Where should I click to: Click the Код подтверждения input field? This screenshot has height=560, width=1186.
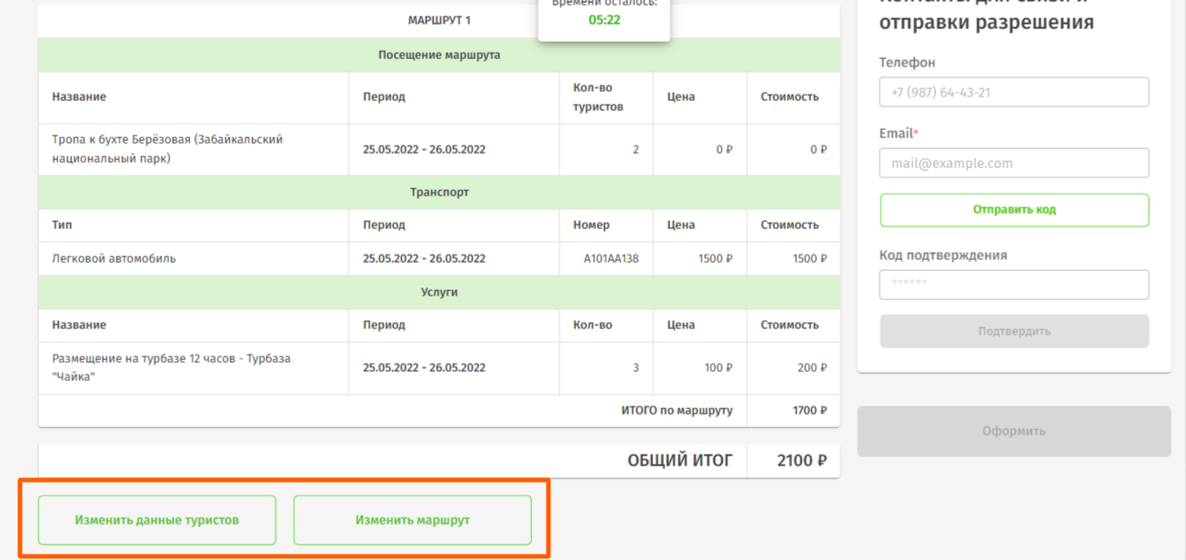1013,285
